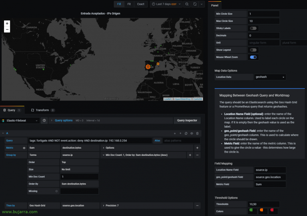Zoom out the world map

coord(7,29)
